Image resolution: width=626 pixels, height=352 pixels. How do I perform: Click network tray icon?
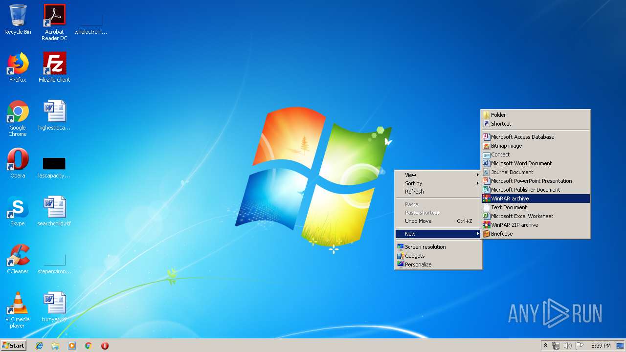(x=556, y=346)
